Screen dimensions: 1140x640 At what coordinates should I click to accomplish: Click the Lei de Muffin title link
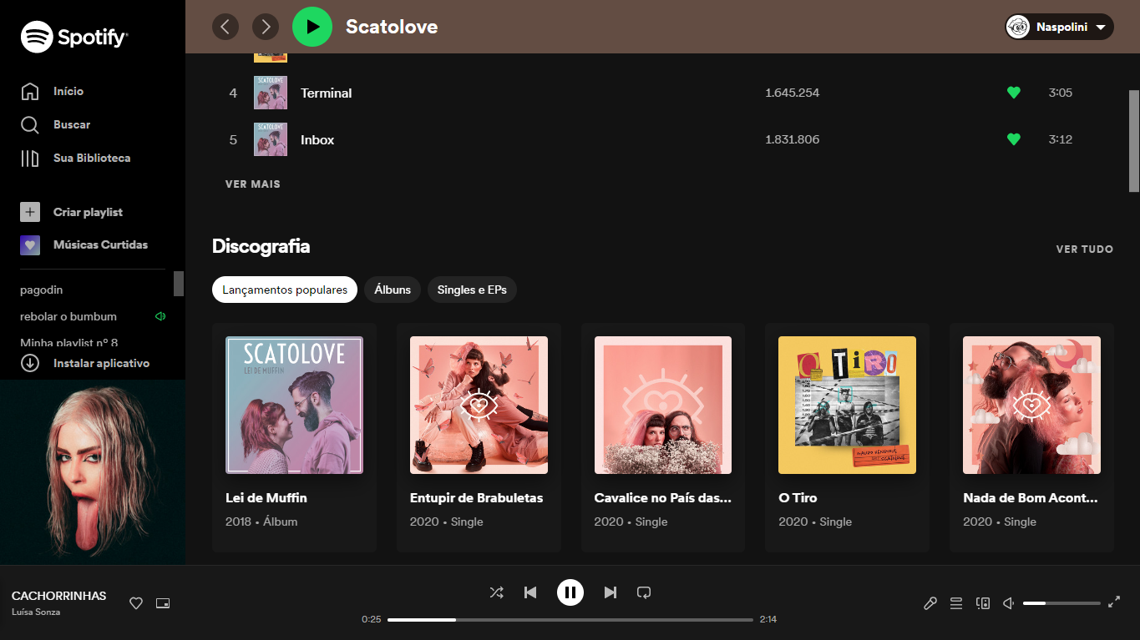[266, 498]
